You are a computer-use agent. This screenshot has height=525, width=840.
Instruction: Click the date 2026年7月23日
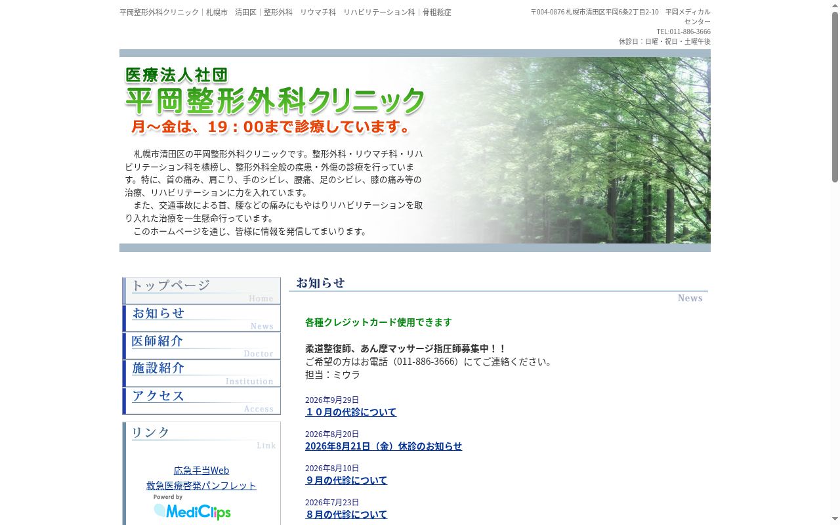coord(332,502)
